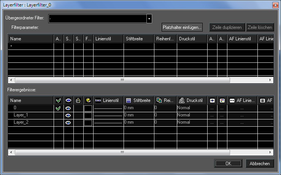This screenshot has width=281, height=175.
Task: Confirm dialog with OK button
Action: [x=228, y=163]
